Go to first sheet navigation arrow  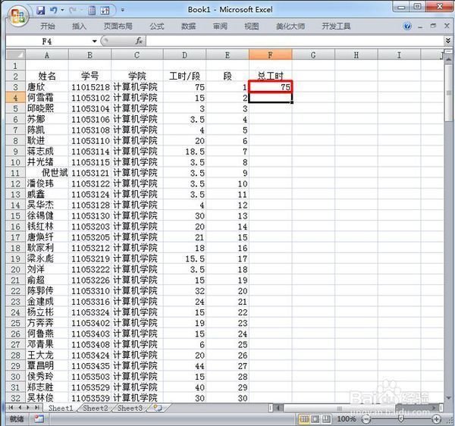point(11,408)
